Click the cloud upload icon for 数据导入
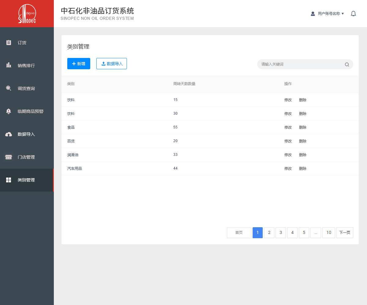This screenshot has height=305, width=367. pyautogui.click(x=9, y=134)
